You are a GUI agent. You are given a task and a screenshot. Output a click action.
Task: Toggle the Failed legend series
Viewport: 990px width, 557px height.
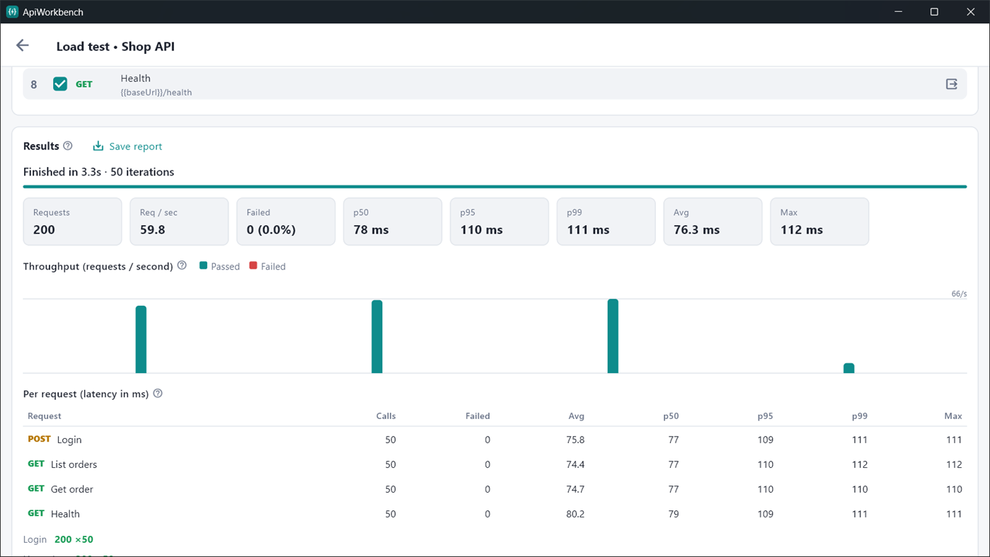click(267, 266)
